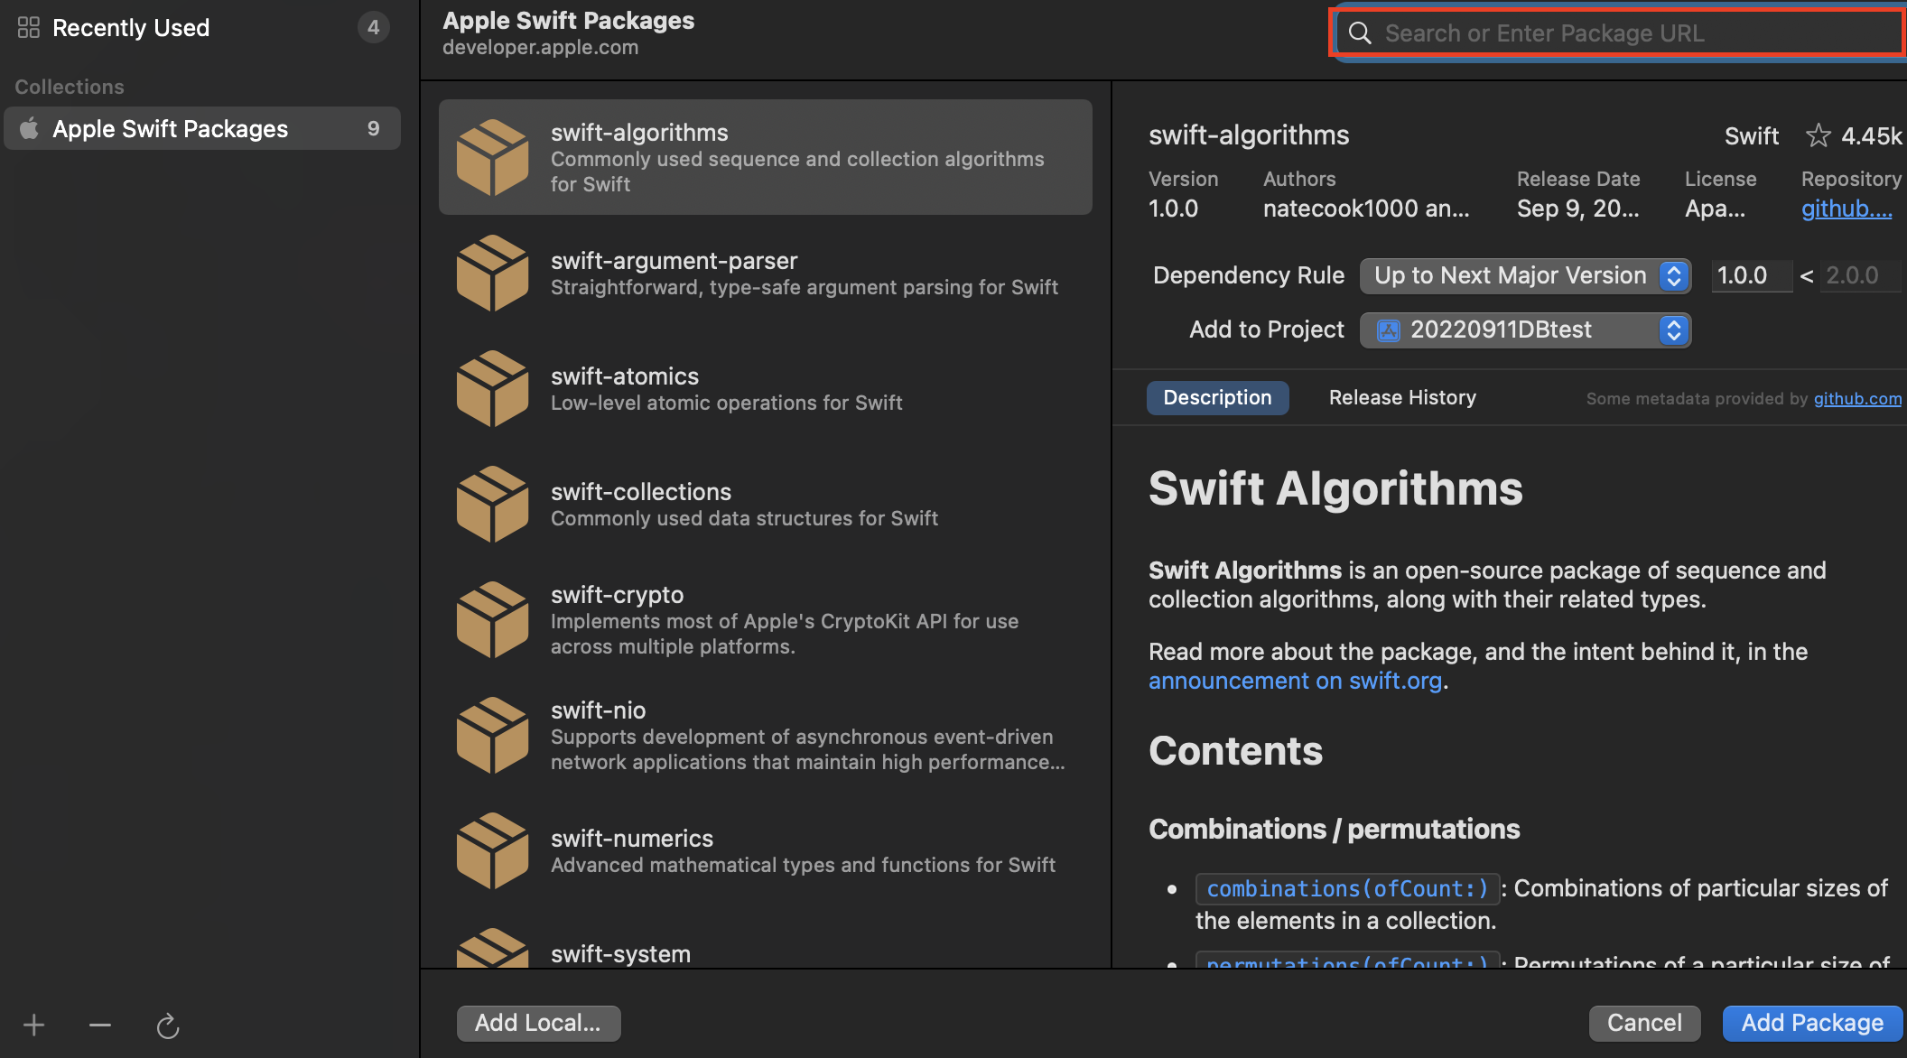Open the announcement on swift.org link
The width and height of the screenshot is (1907, 1058).
[x=1295, y=681]
